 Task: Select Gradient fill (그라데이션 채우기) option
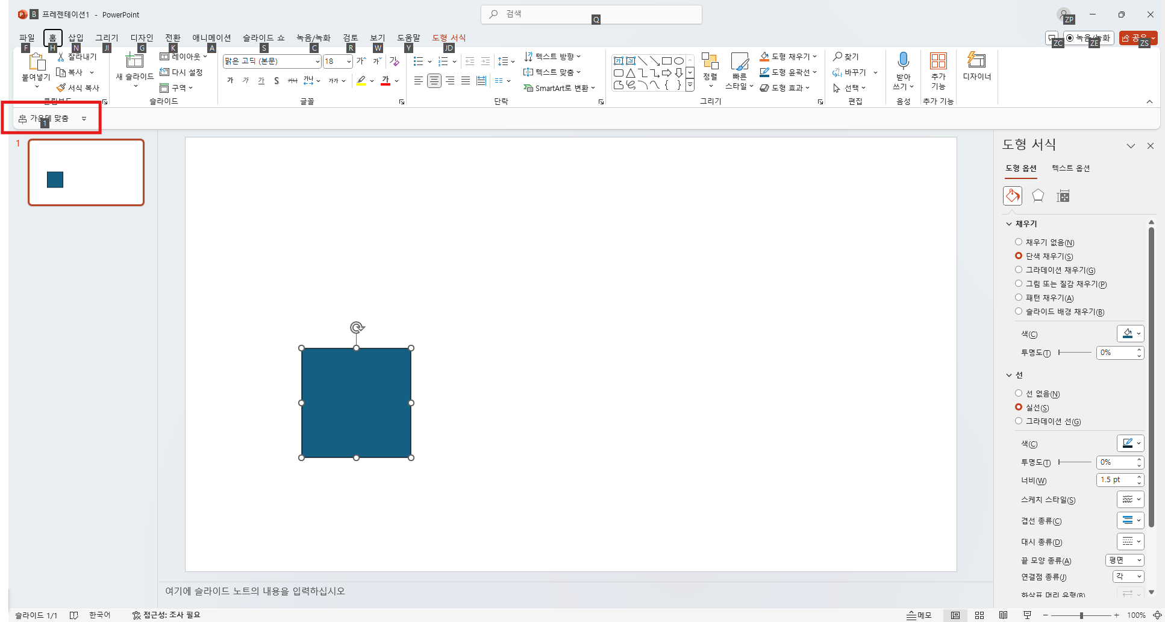coord(1019,270)
